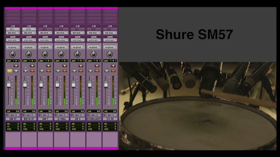Viewport: 280px width, 157px height.
Task: Solo the BETA 57 track
Action: (26, 71)
